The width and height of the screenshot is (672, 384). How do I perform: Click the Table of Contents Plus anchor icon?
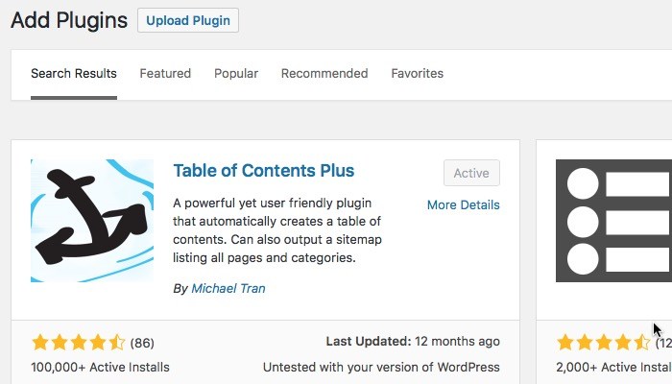[92, 221]
